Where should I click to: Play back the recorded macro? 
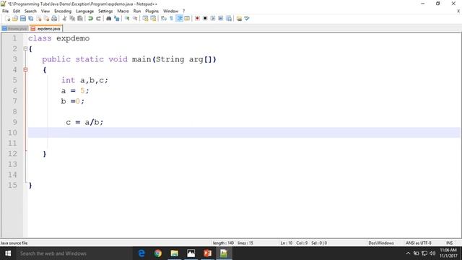point(213,19)
